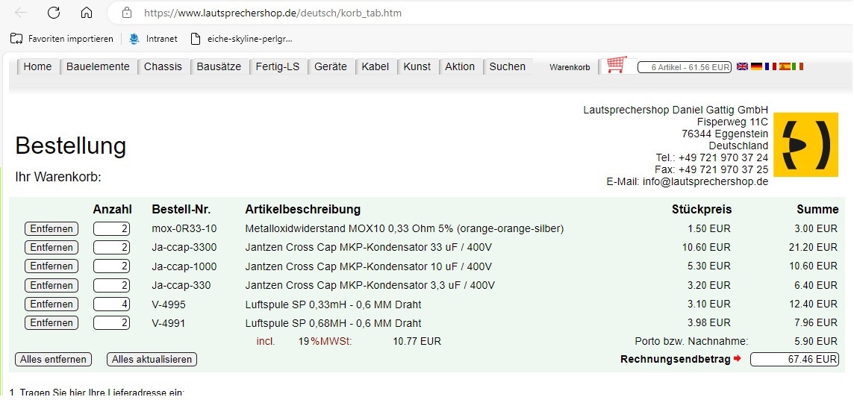
Task: Remove Ja-ccap-3300 item from cart
Action: click(x=52, y=248)
